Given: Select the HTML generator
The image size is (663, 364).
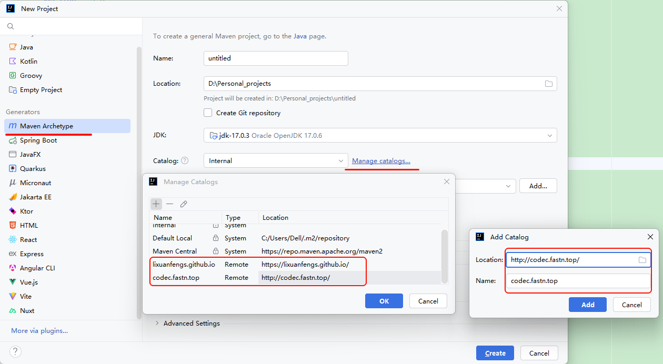Looking at the screenshot, I should 67,225.
